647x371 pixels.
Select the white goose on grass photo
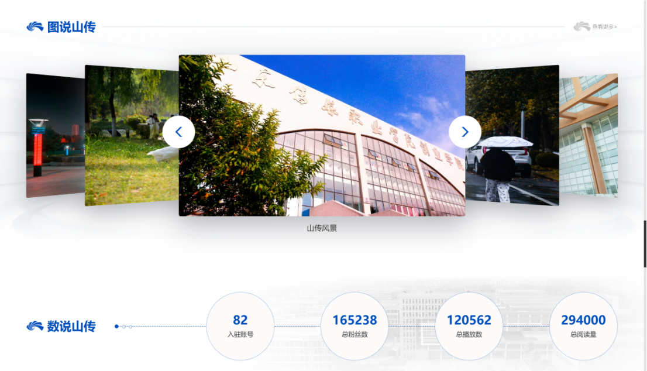point(131,136)
